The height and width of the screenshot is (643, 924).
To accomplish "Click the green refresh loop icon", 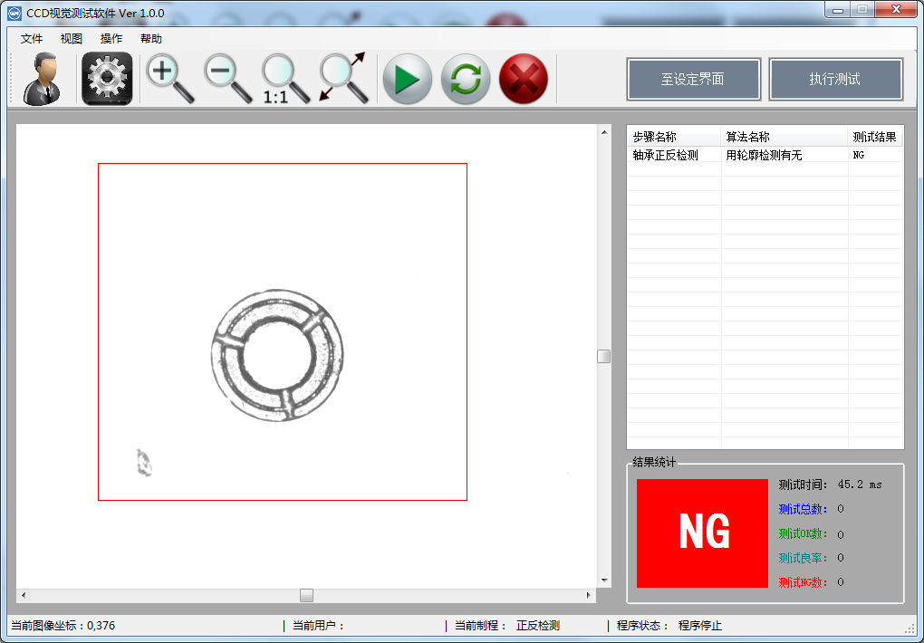I will (466, 79).
